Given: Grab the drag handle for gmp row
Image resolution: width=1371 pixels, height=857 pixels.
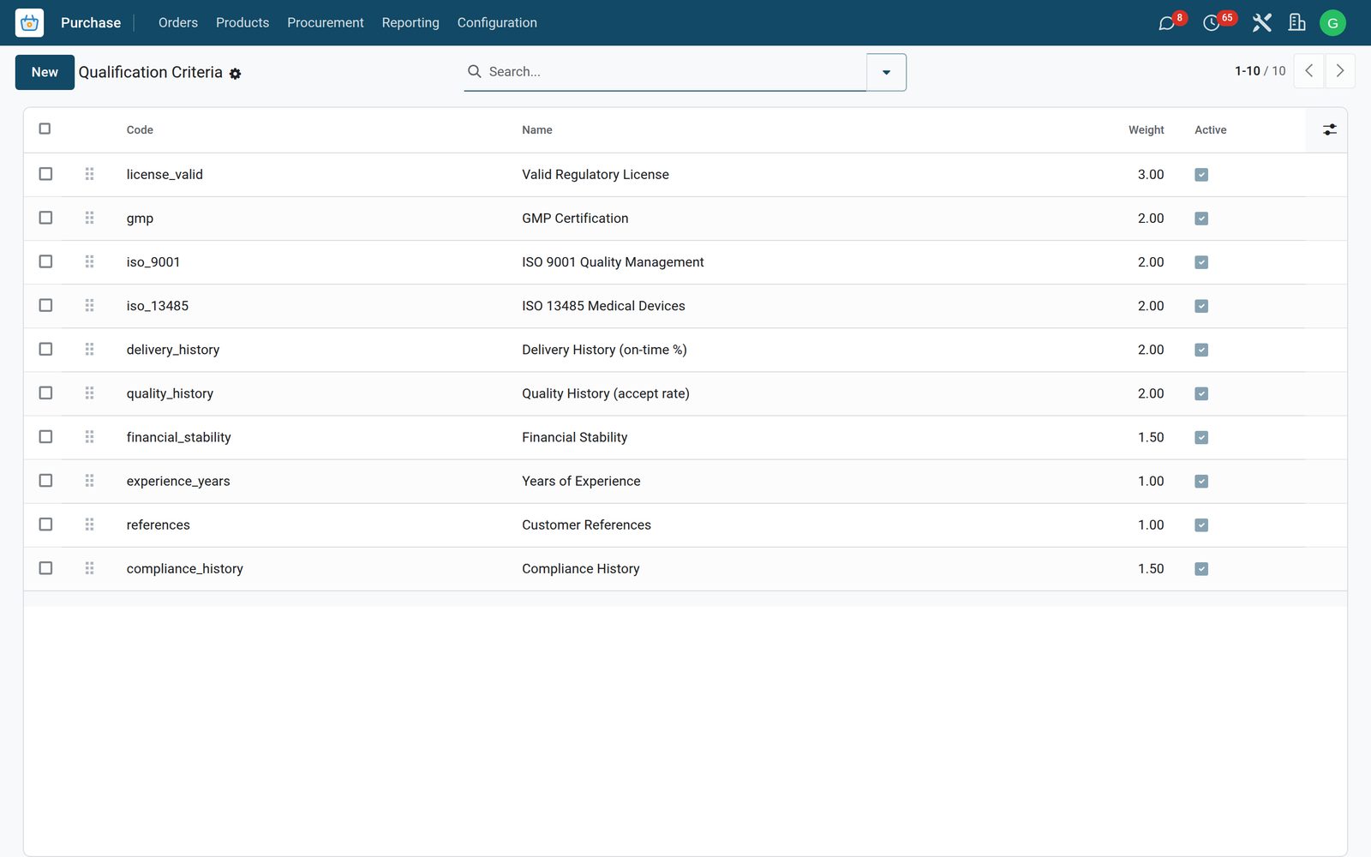Looking at the screenshot, I should [89, 218].
